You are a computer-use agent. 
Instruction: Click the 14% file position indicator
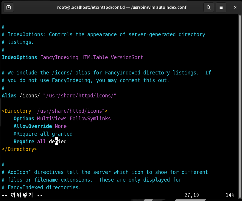pos(230,195)
